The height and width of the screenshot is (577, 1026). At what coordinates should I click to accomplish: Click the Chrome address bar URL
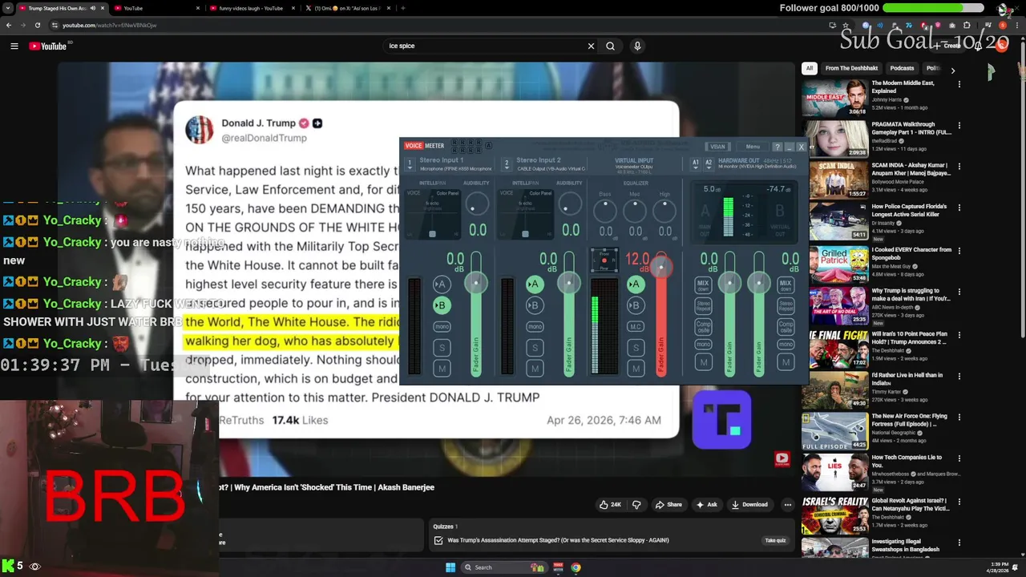point(110,25)
